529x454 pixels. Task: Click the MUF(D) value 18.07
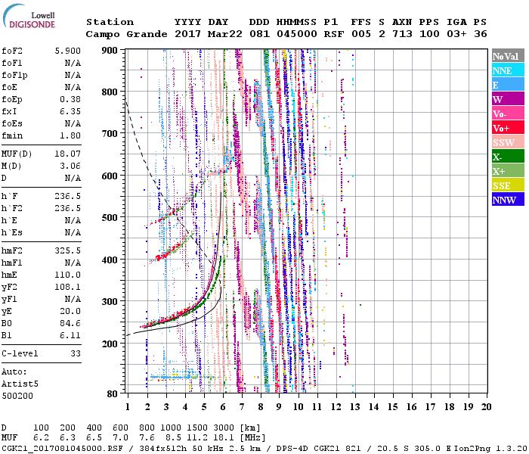click(68, 154)
